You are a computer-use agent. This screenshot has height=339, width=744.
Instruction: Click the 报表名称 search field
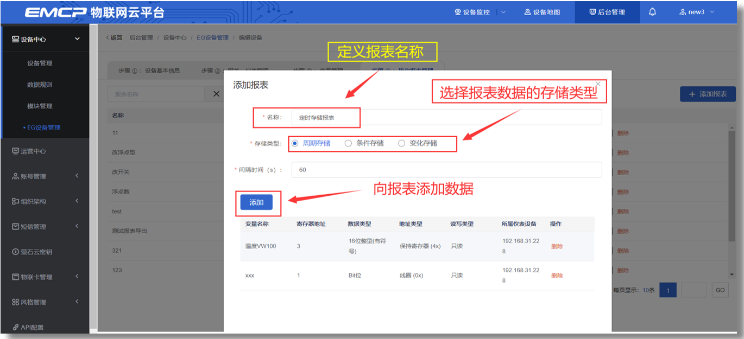(x=156, y=94)
